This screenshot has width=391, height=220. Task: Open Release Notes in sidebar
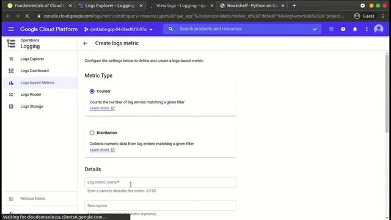click(40, 199)
